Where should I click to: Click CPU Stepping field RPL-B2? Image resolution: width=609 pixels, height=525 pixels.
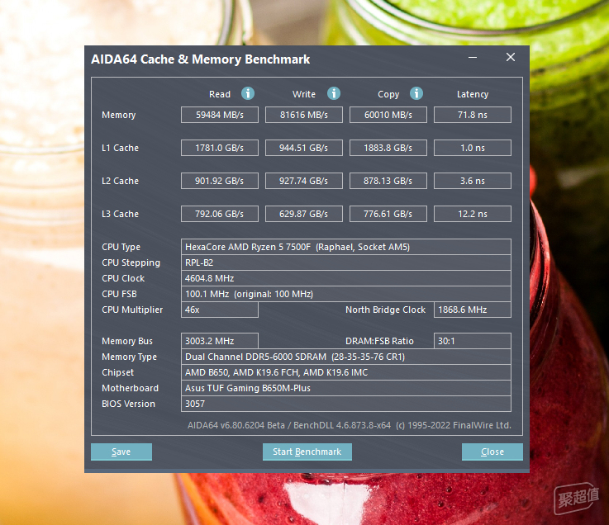346,262
